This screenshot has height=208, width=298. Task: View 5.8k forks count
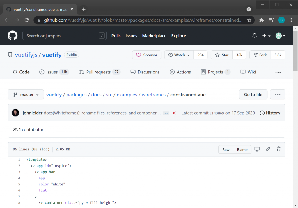278,55
